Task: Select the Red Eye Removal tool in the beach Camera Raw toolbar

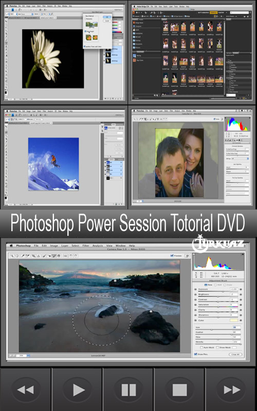Action: [49, 255]
